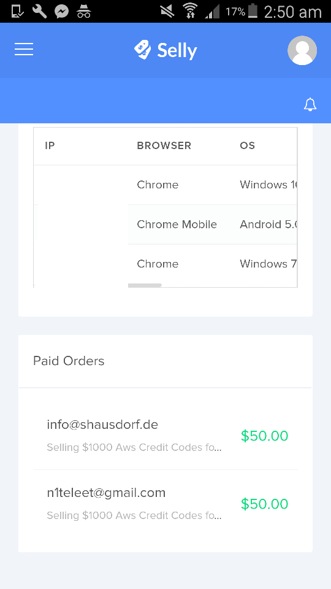Select the OS column header
Image resolution: width=331 pixels, height=589 pixels.
pos(247,145)
